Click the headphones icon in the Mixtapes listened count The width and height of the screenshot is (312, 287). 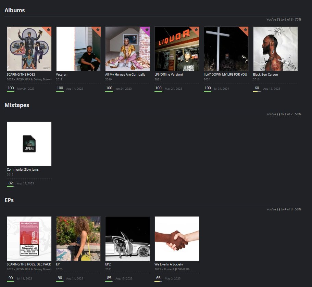pos(278,114)
